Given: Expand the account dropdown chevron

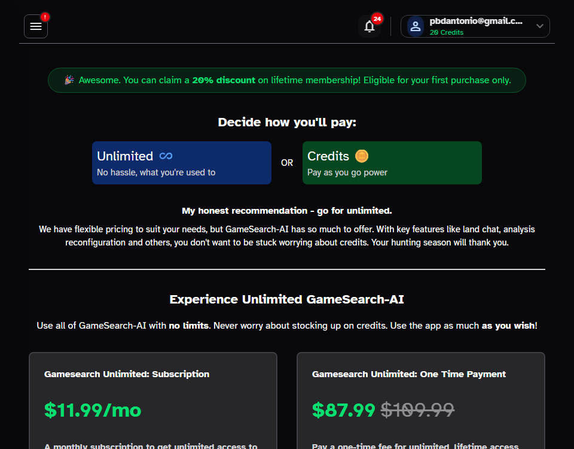Looking at the screenshot, I should tap(539, 26).
